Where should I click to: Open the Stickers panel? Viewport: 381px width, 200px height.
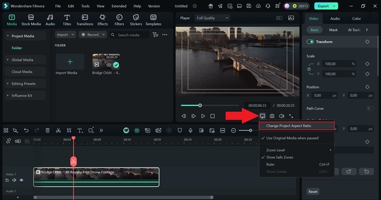[x=136, y=20]
